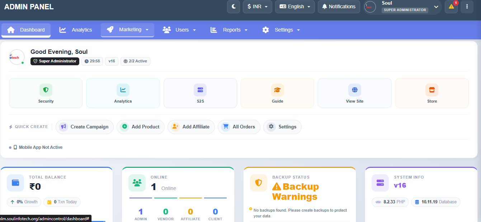
Task: Click the warning alert triangle icon
Action: click(451, 6)
